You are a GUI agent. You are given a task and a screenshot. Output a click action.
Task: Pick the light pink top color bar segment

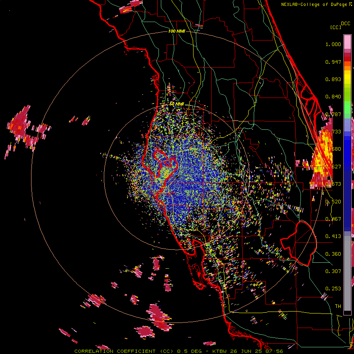tap(347, 42)
